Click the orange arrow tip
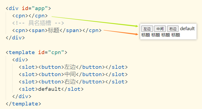 tap(137, 34)
